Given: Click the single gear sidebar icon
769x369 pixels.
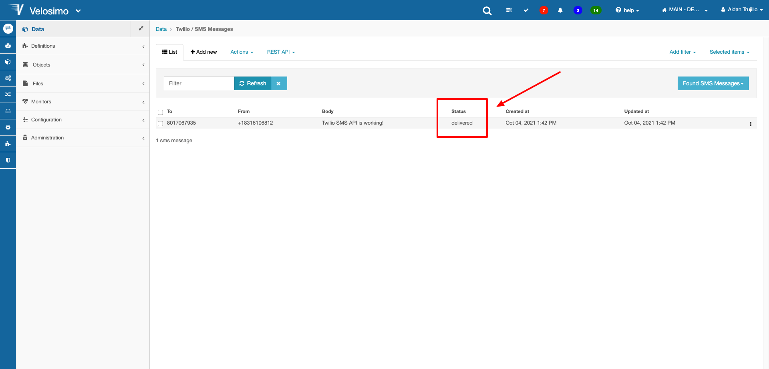Looking at the screenshot, I should point(8,127).
